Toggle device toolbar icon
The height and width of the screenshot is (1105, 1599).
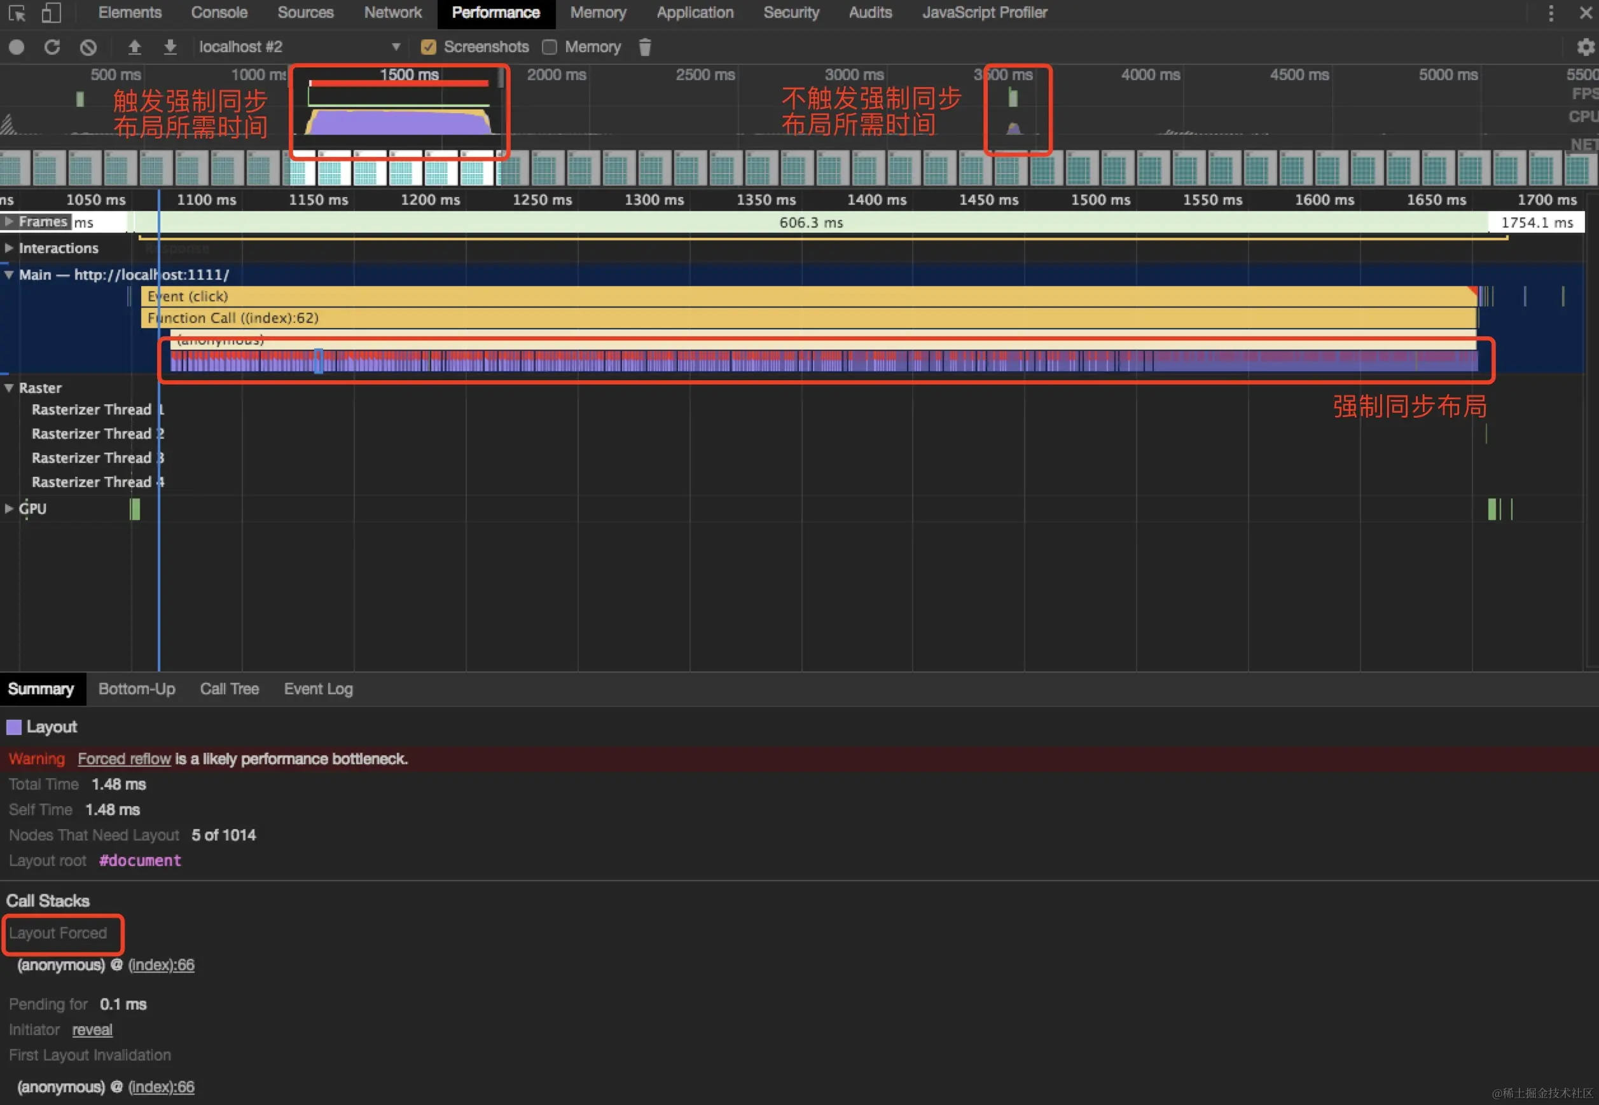52,13
